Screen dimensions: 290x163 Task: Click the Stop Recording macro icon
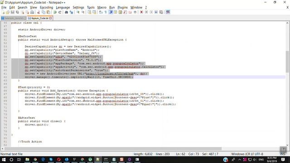(146, 12)
